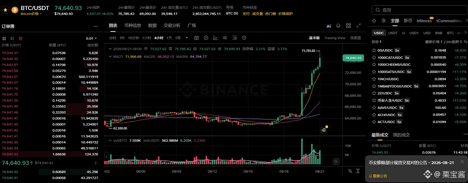Select the 1周 interval
The image size is (468, 183).
(x=178, y=38)
